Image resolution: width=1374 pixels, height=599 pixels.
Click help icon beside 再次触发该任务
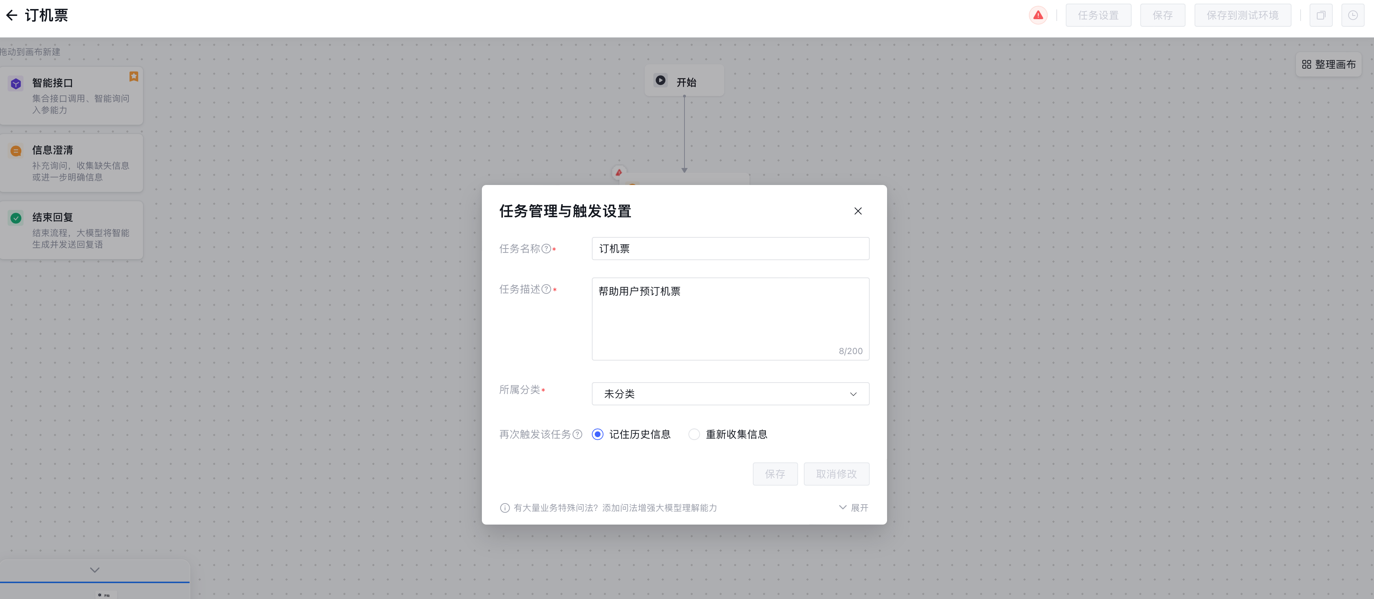click(x=577, y=435)
